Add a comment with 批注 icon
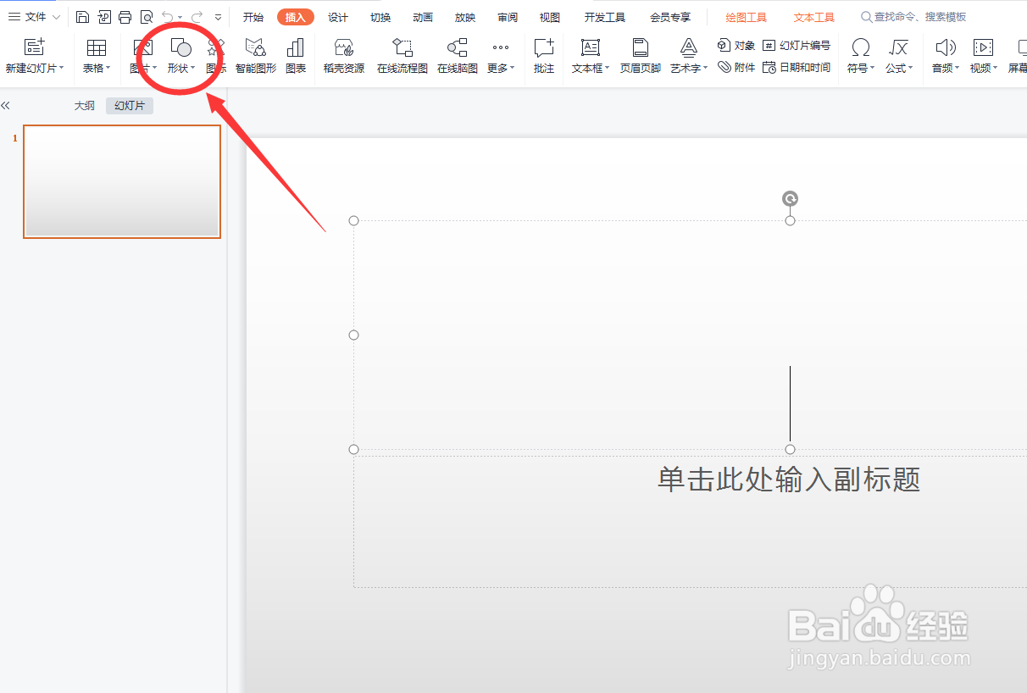 coord(544,56)
